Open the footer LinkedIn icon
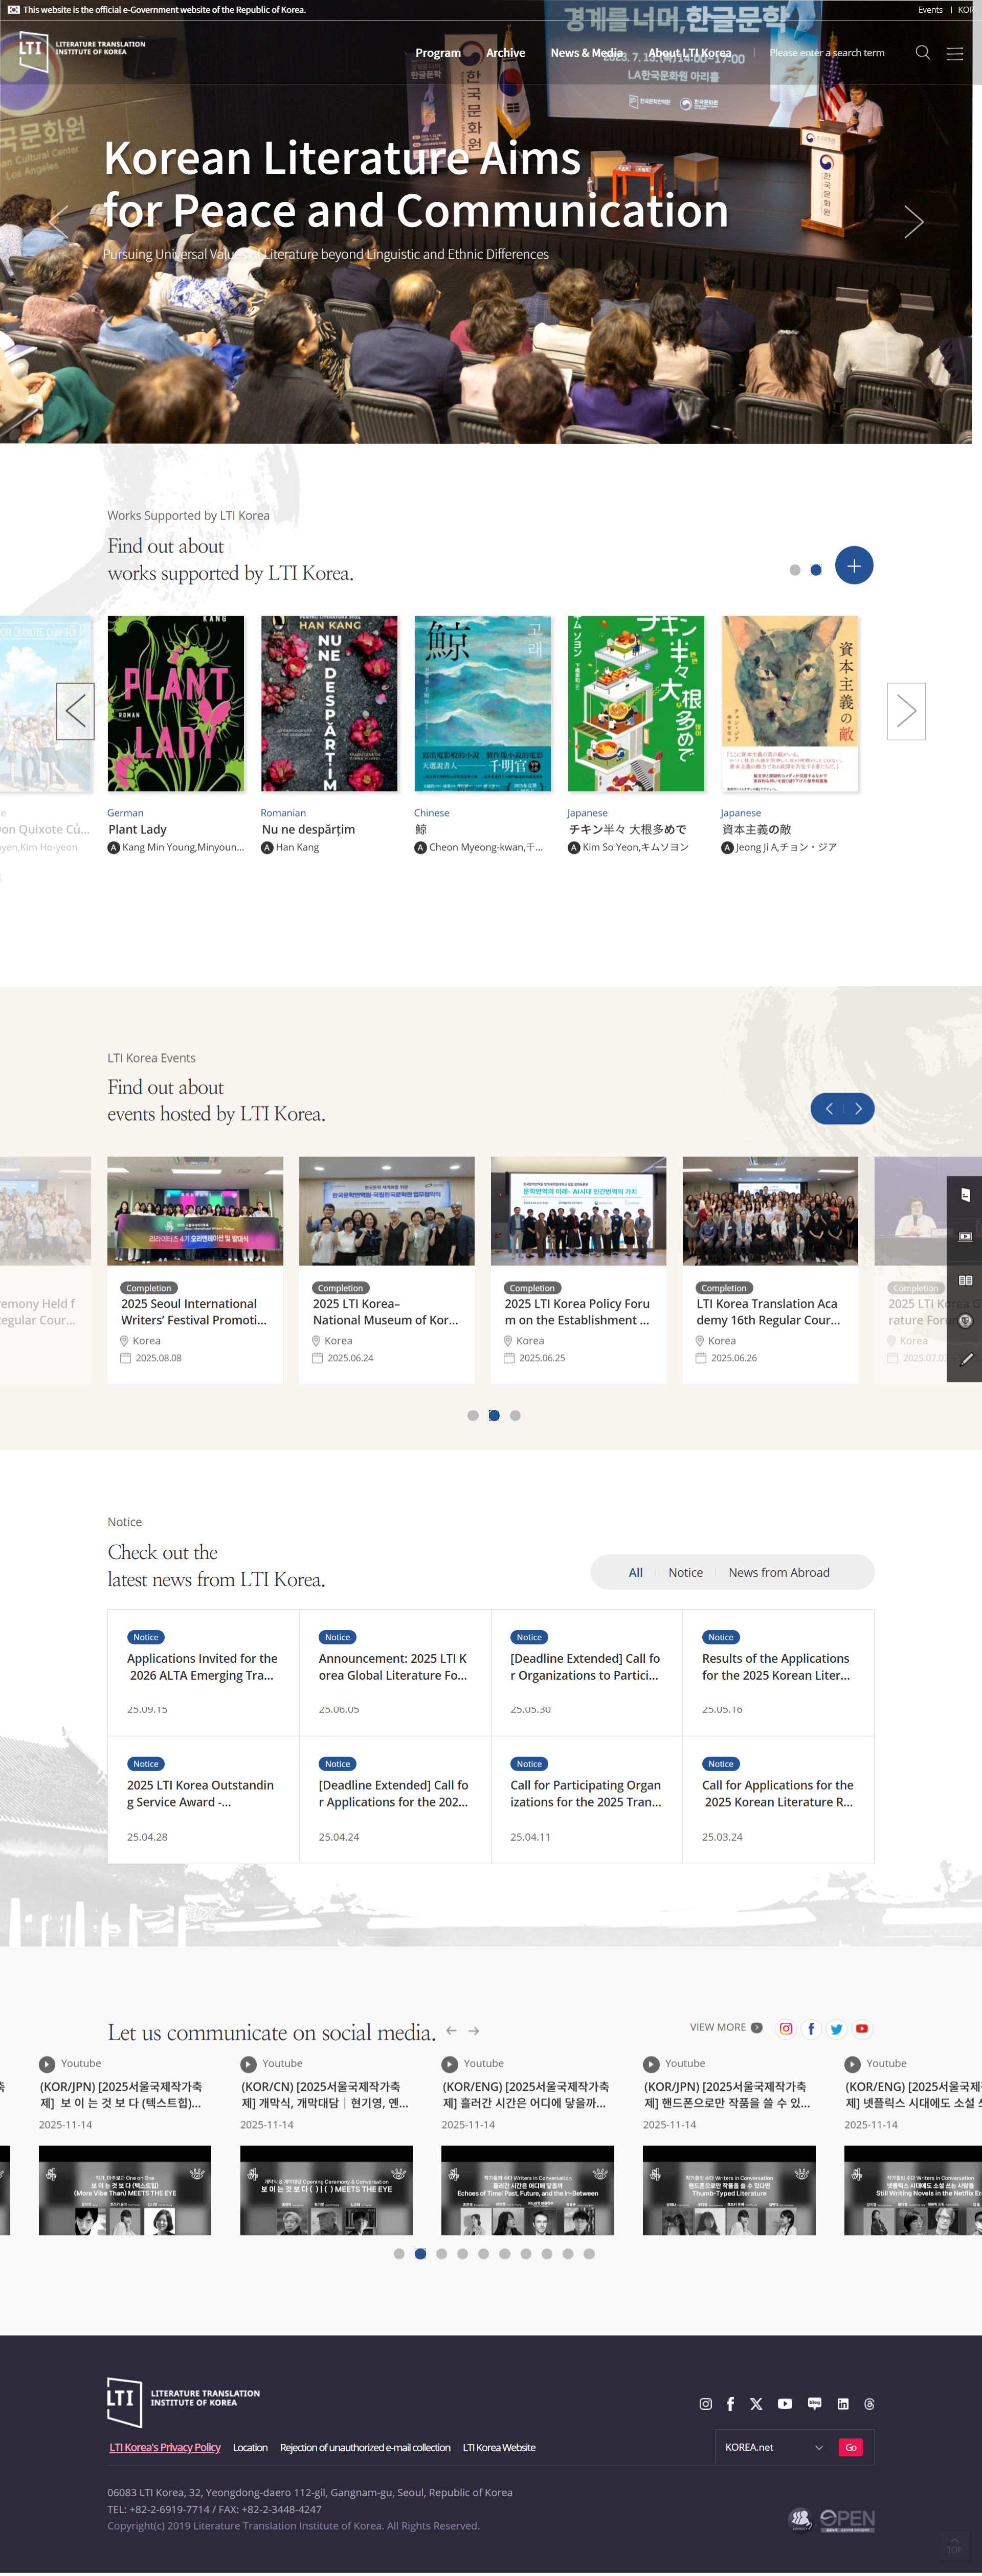Viewport: 982px width, 2576px height. point(843,2404)
